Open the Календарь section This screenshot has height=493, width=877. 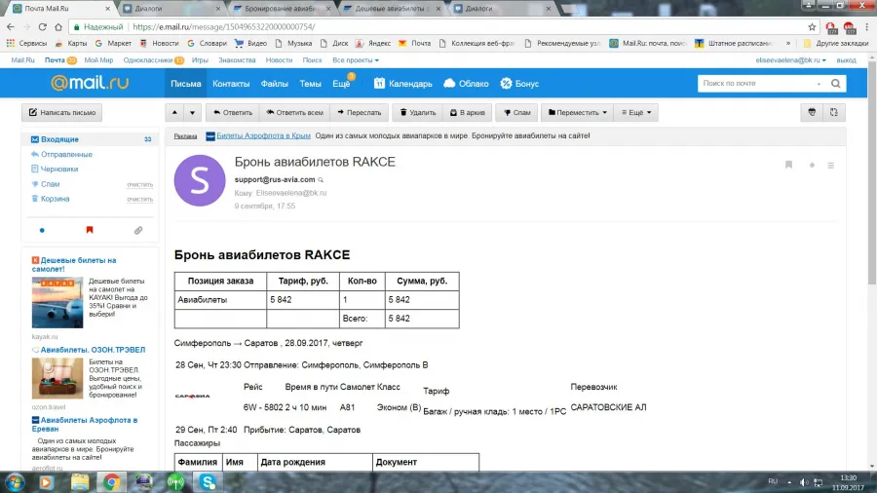click(x=403, y=83)
